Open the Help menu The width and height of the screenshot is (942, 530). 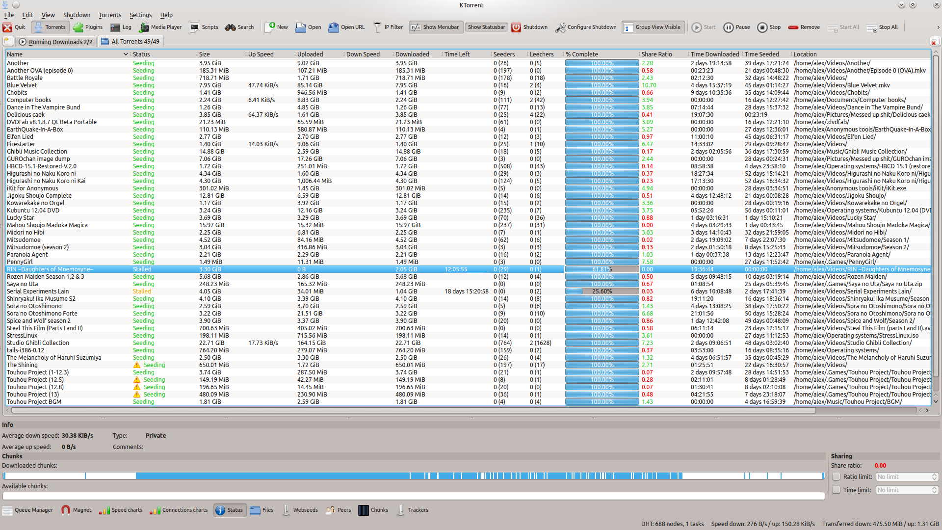pos(166,15)
